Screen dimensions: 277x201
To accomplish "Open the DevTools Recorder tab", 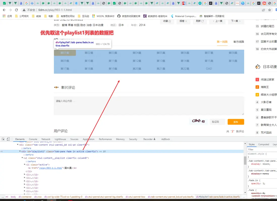I will [149, 139].
